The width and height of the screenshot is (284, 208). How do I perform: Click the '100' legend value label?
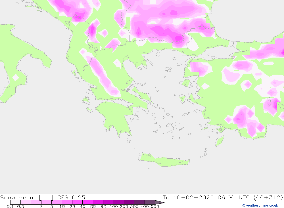click(114, 206)
